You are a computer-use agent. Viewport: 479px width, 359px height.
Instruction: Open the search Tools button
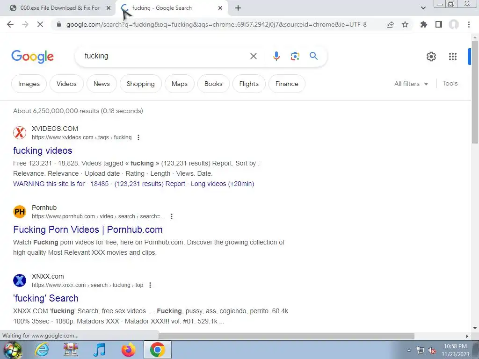tap(450, 83)
